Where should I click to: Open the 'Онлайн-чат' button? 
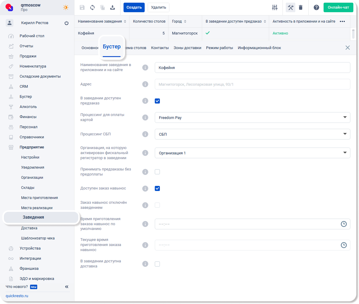coord(338,7)
